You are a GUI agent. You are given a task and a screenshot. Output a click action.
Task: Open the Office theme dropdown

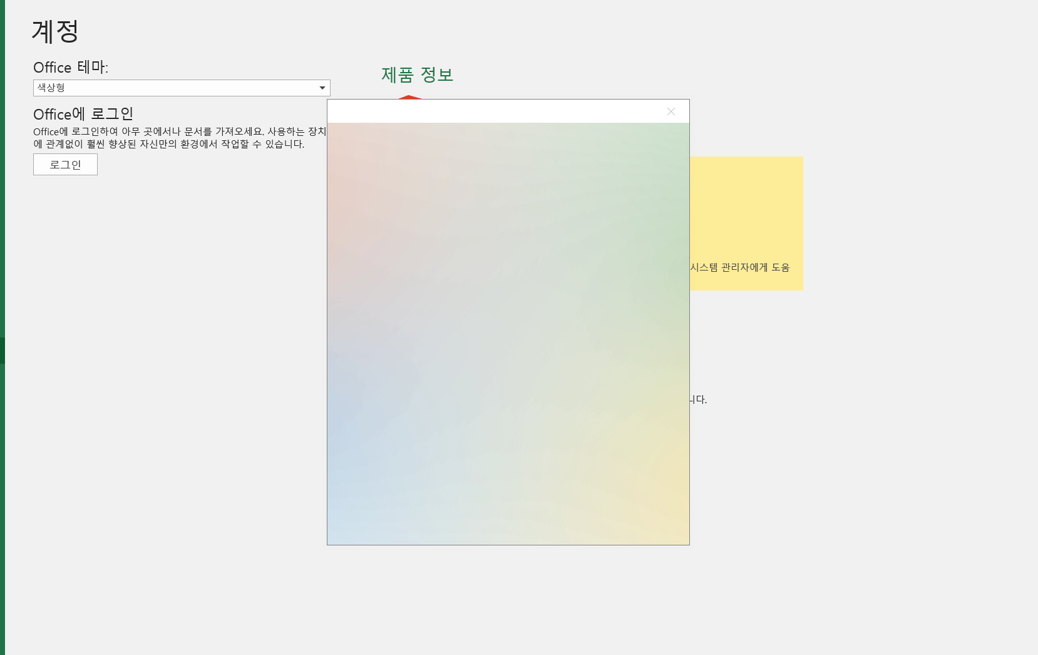182,88
